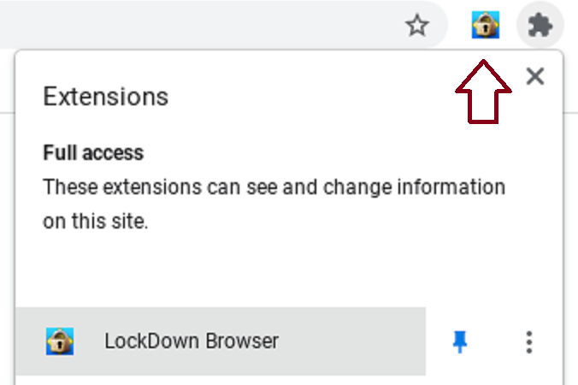Close the Extensions popup with the X
The width and height of the screenshot is (578, 385).
(x=535, y=76)
